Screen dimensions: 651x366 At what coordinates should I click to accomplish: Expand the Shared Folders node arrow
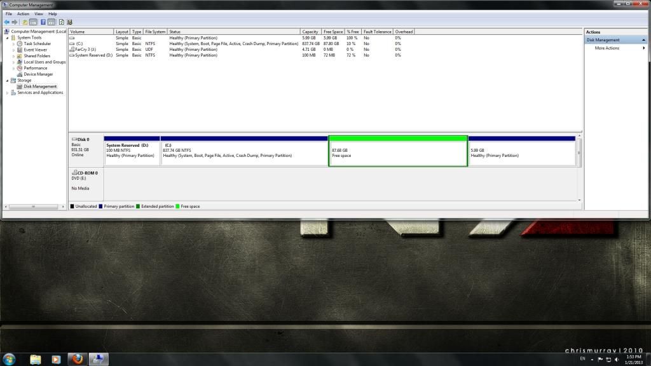[x=14, y=56]
